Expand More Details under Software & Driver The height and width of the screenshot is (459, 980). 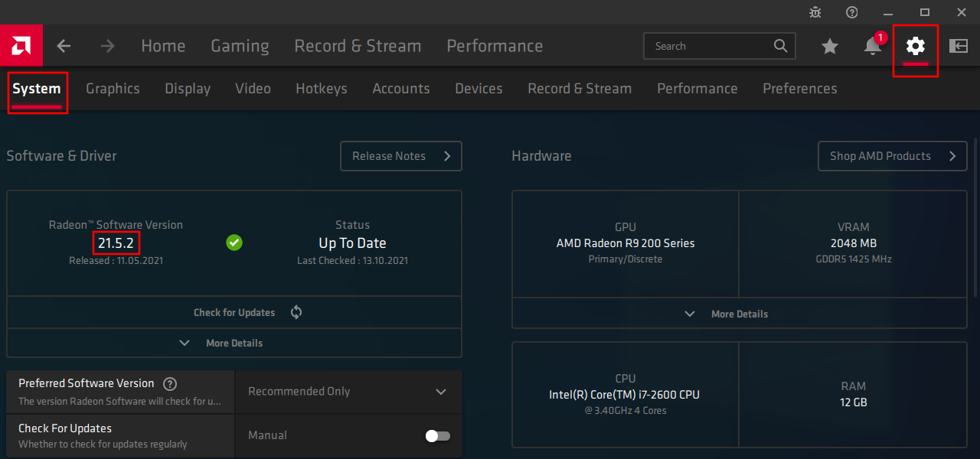click(x=234, y=343)
